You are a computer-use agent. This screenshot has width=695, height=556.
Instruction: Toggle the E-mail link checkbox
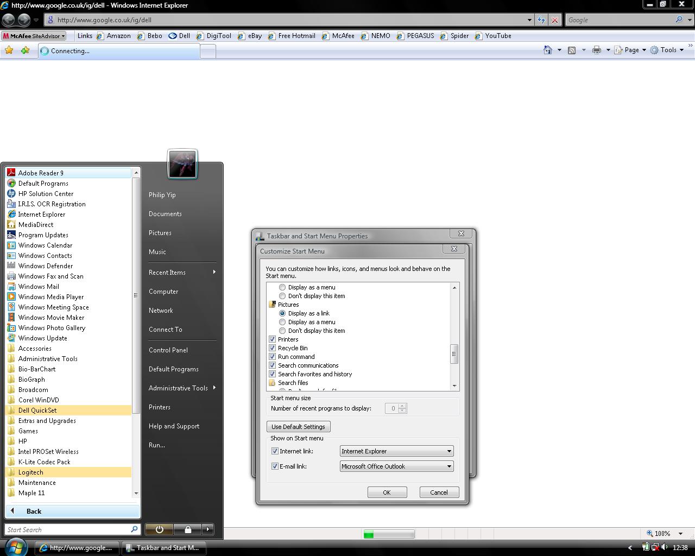tap(275, 466)
